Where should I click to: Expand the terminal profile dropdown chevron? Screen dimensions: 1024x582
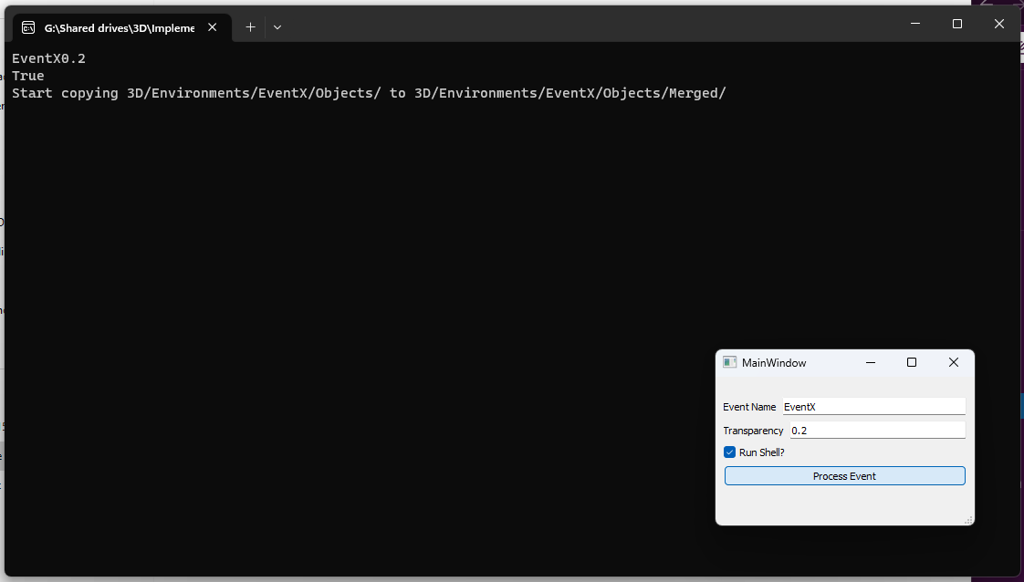[277, 27]
